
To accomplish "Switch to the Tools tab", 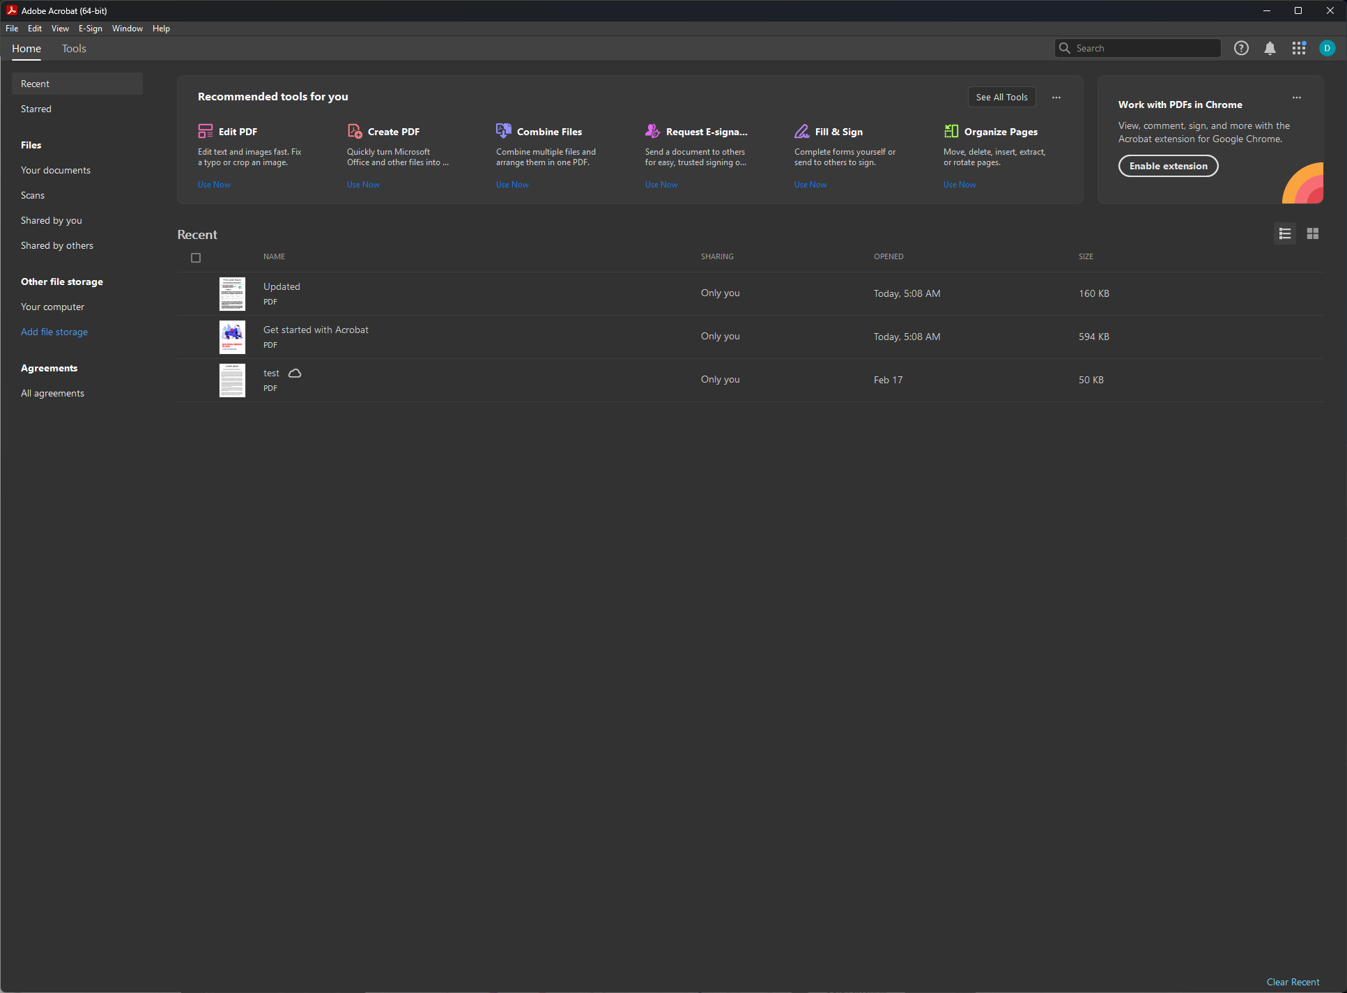I will pos(74,49).
